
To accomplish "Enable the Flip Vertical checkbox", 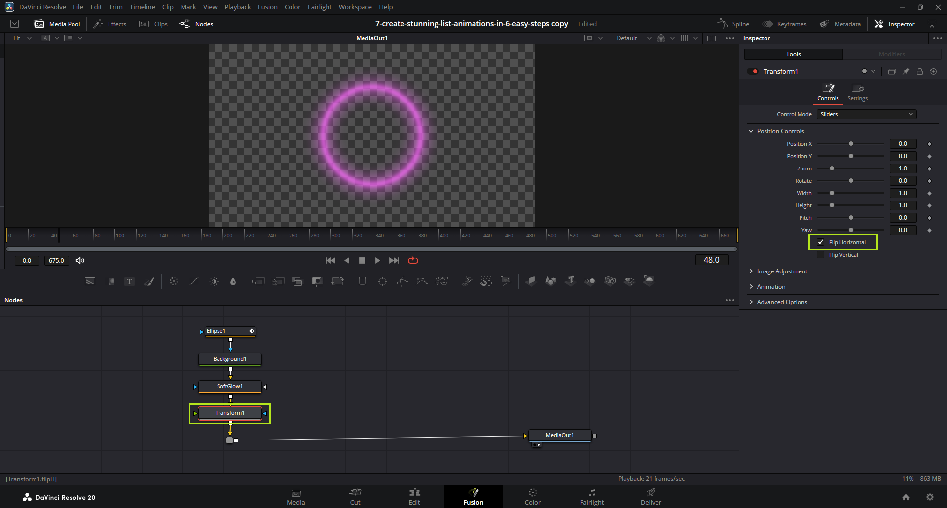I will 821,255.
